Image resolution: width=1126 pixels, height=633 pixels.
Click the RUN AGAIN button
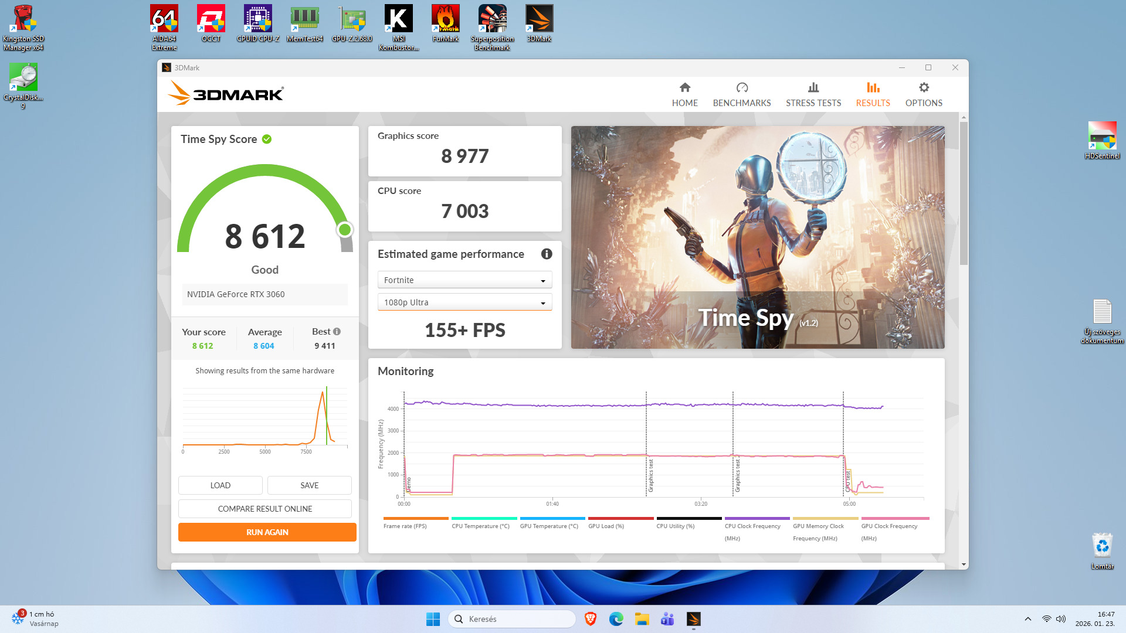click(267, 532)
